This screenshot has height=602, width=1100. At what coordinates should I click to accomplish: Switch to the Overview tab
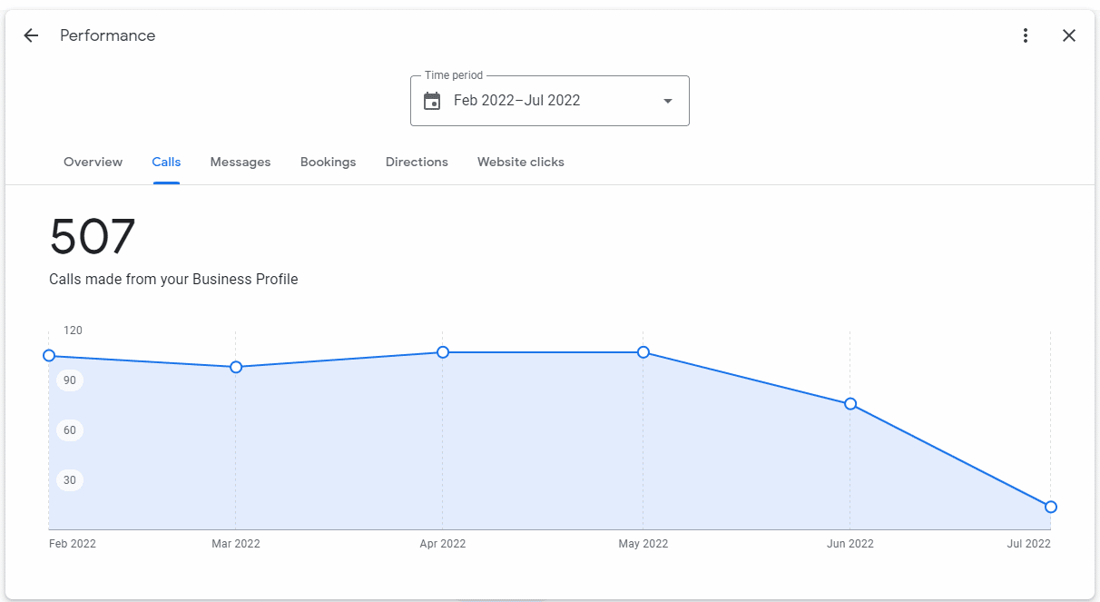pyautogui.click(x=93, y=162)
